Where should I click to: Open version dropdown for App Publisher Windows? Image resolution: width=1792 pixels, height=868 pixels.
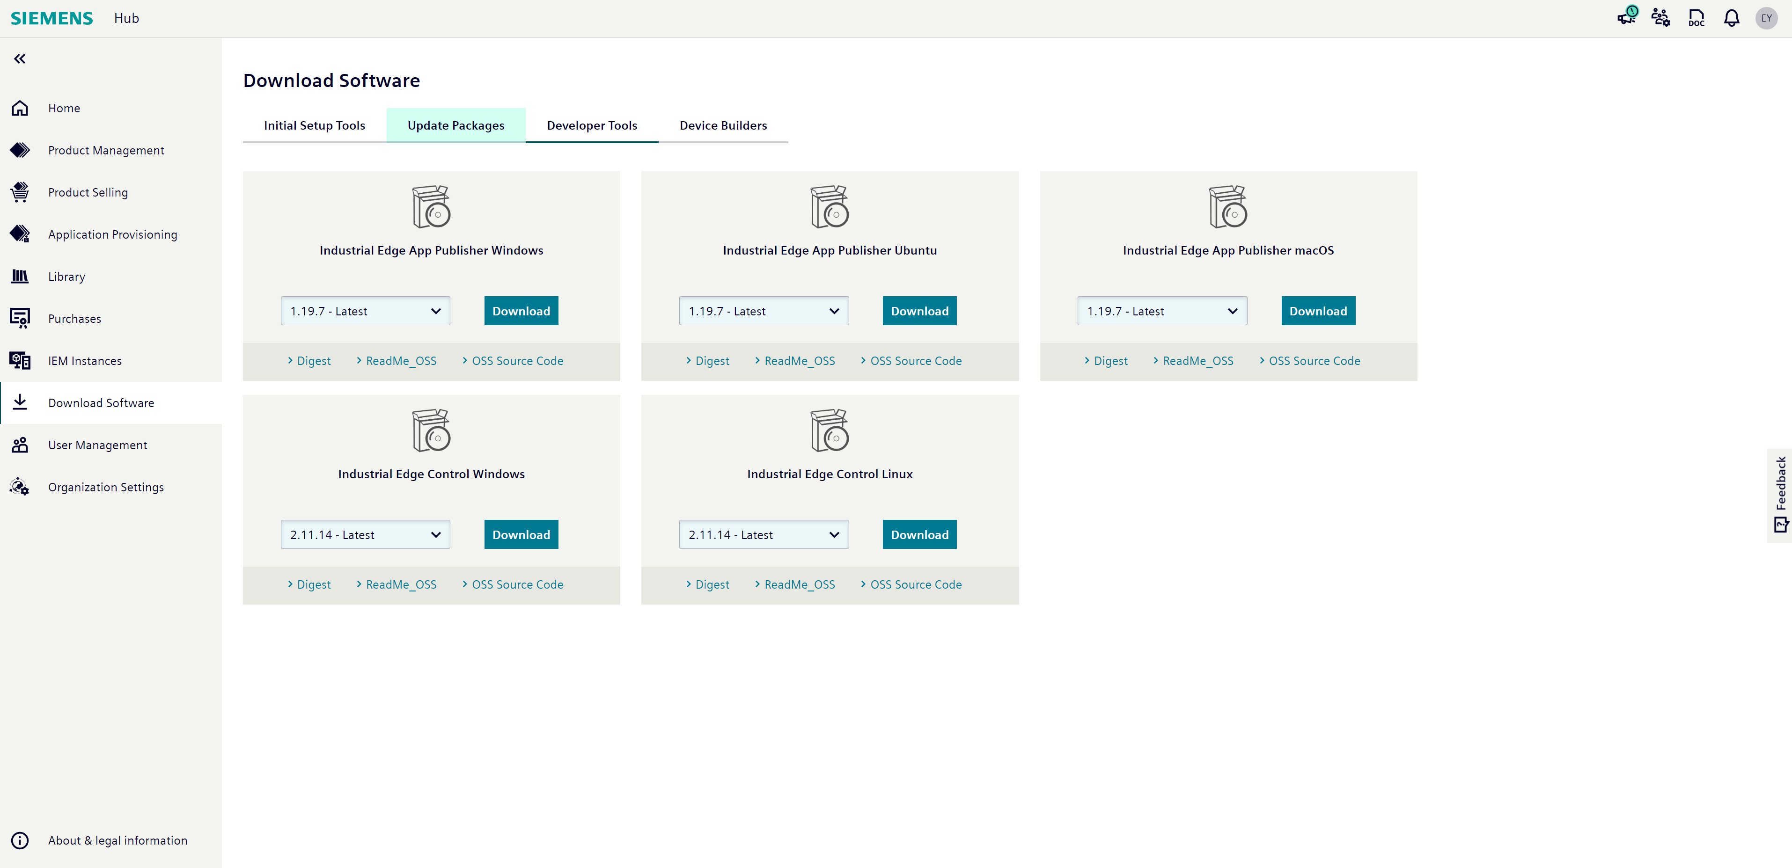(365, 311)
